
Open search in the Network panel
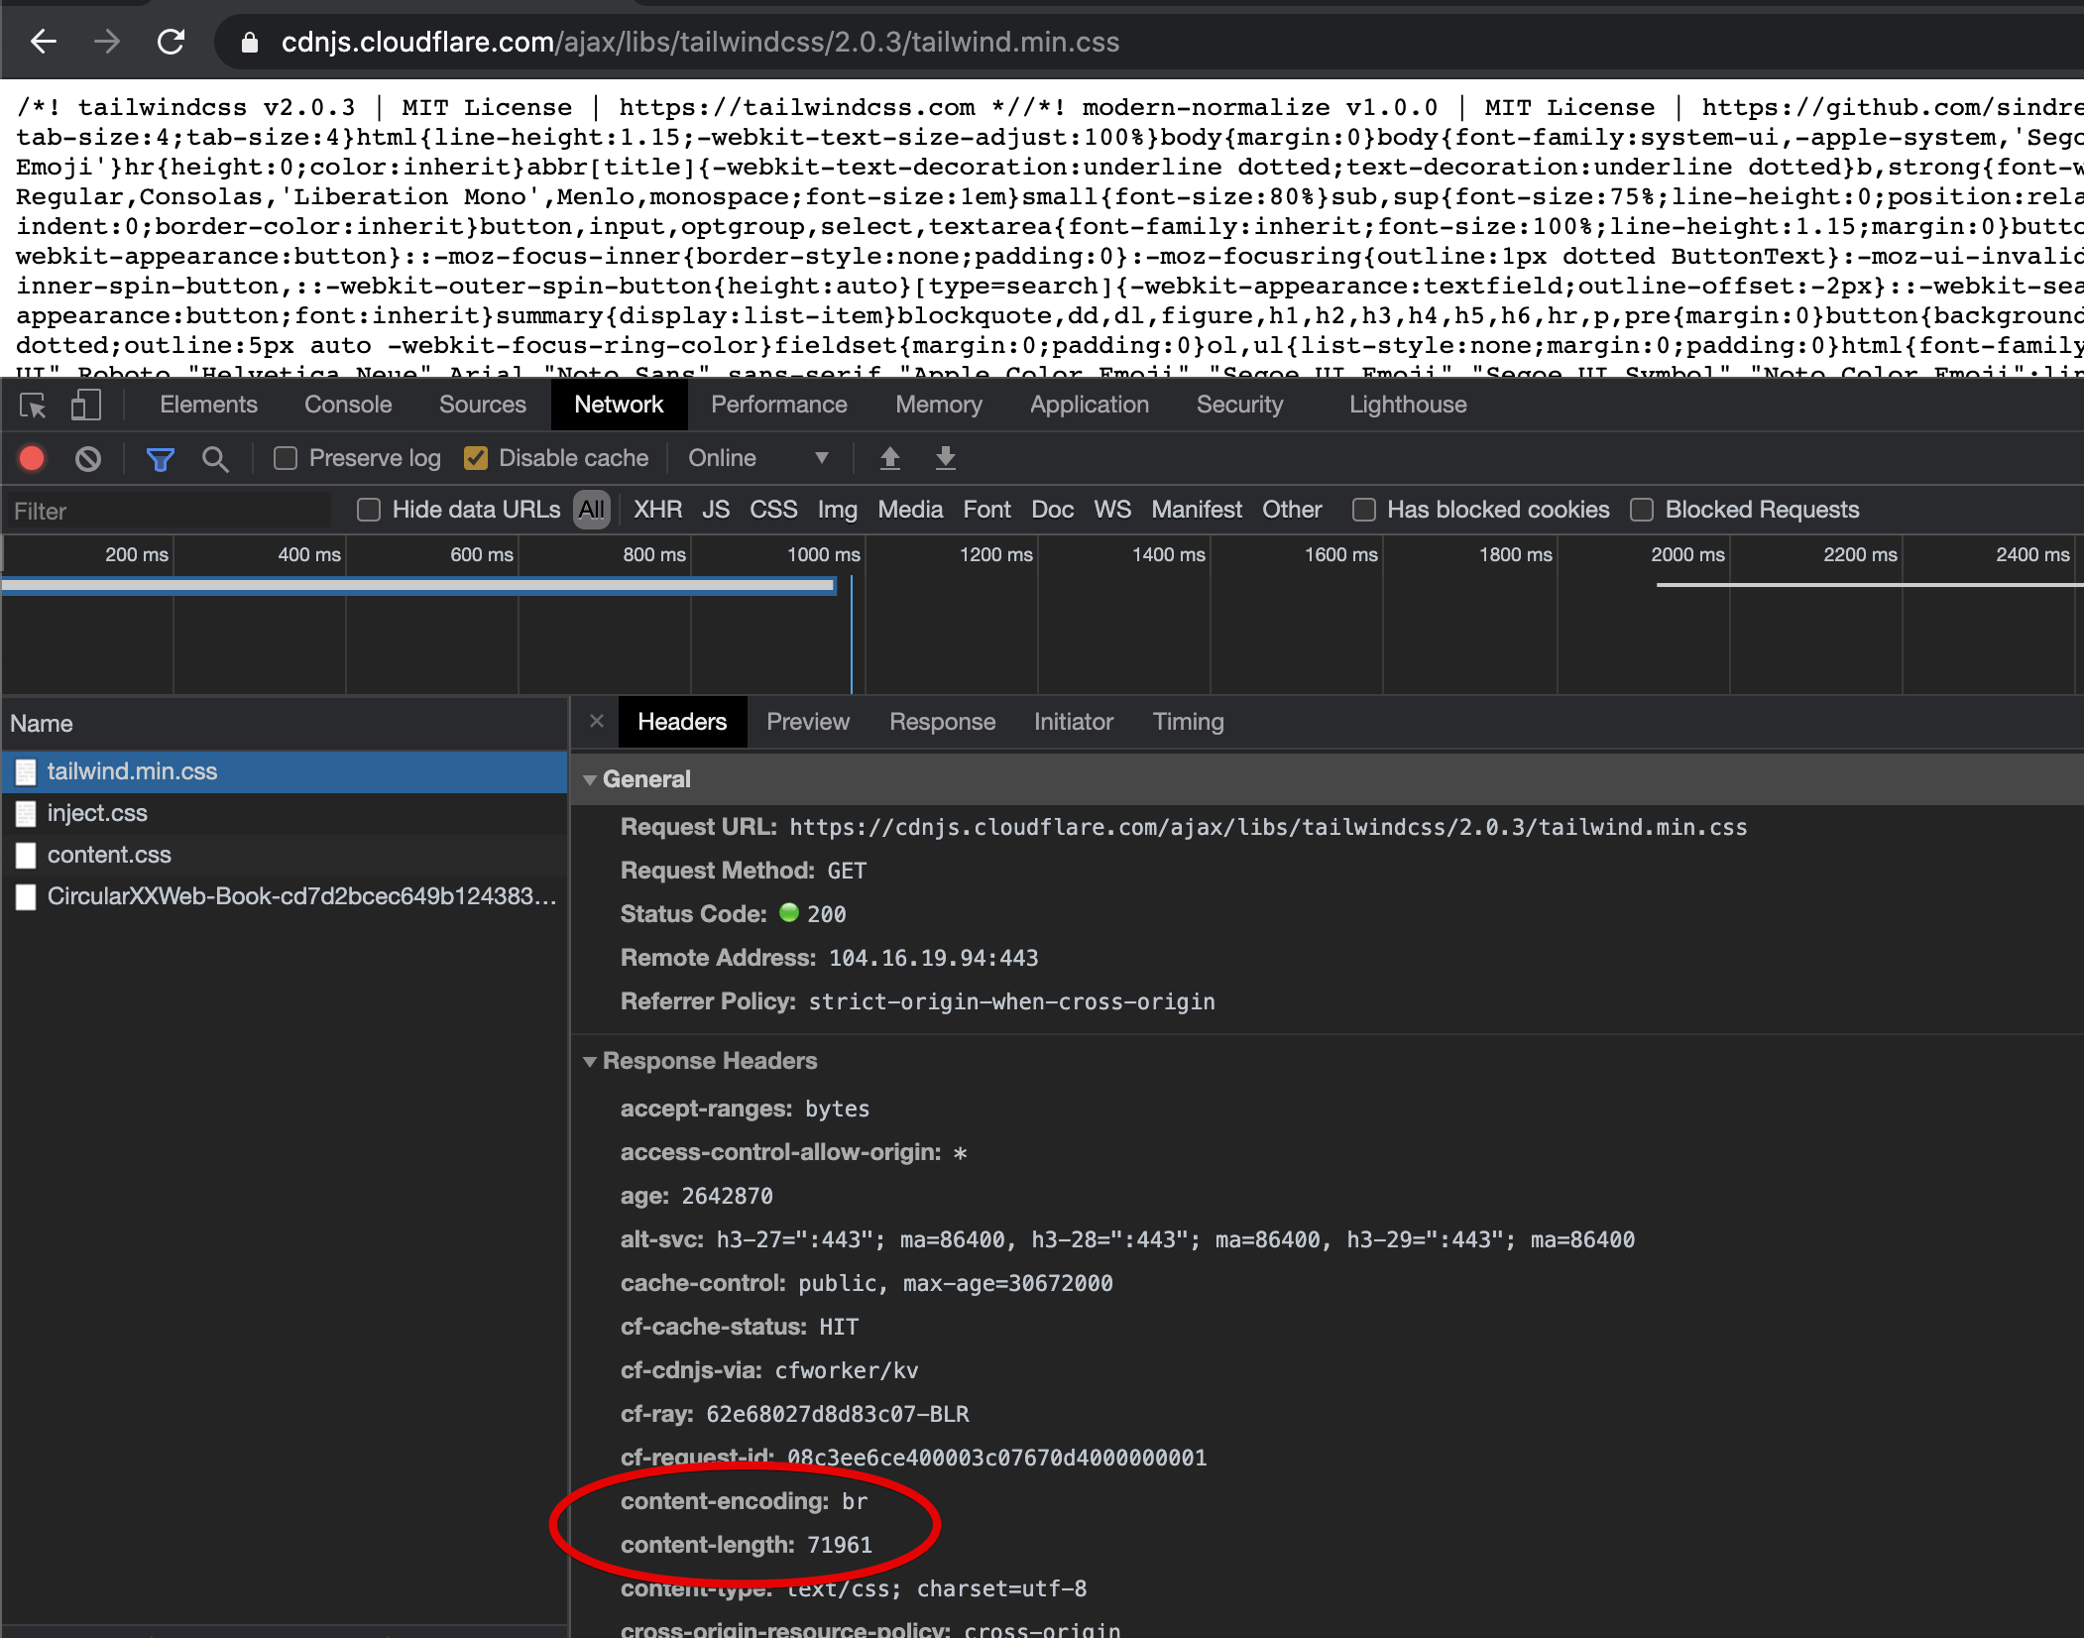(x=216, y=458)
